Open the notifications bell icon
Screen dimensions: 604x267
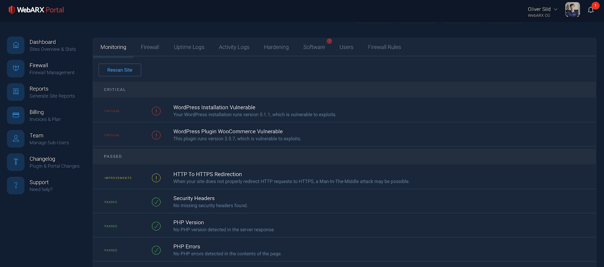pos(591,10)
